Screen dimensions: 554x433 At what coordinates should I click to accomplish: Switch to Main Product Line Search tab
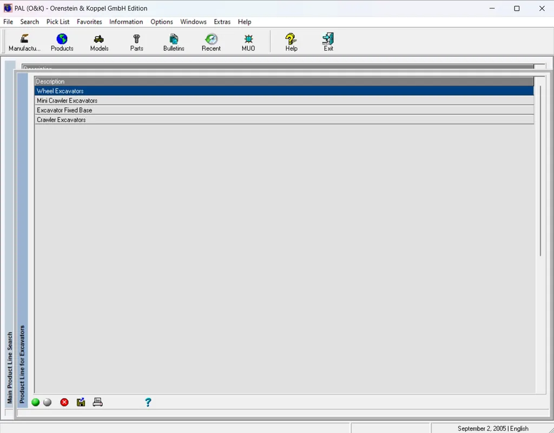pyautogui.click(x=10, y=368)
